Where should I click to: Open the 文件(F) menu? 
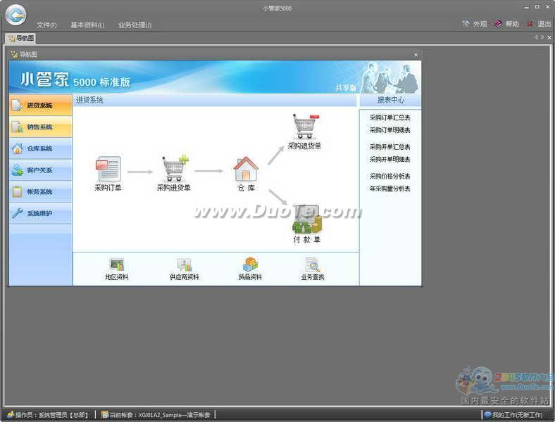(46, 25)
